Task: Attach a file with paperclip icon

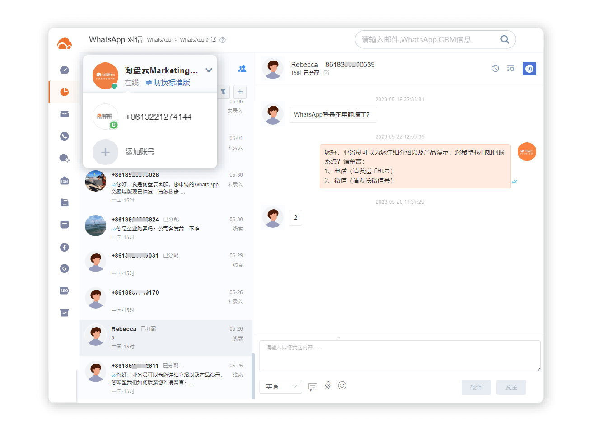Action: [x=328, y=385]
